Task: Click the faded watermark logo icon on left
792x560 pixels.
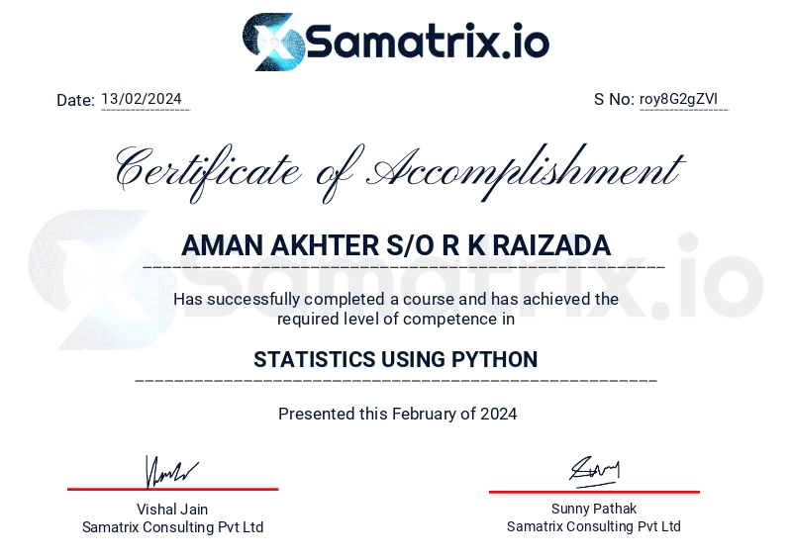Action: tap(99, 279)
